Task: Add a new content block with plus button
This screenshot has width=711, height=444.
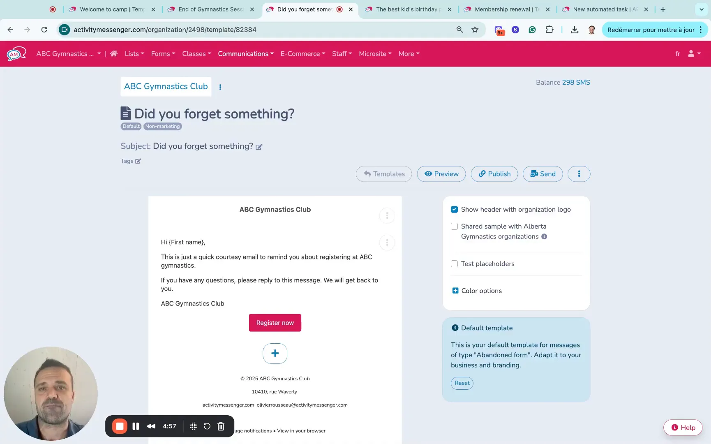Action: click(275, 354)
